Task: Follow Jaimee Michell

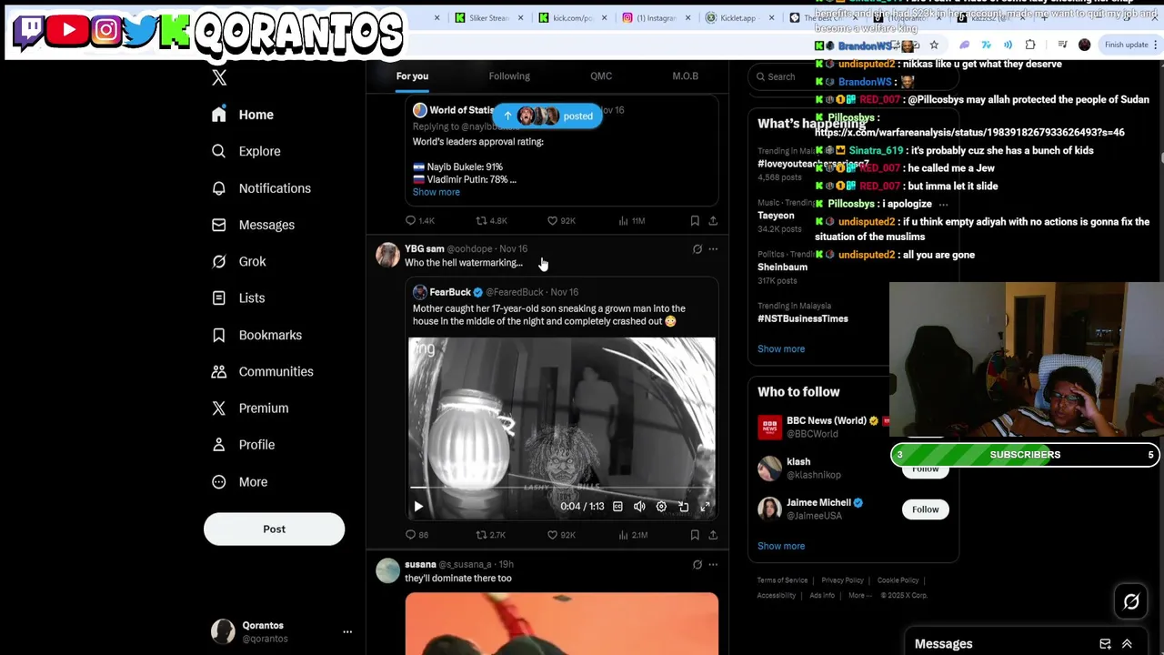Action: point(925,509)
